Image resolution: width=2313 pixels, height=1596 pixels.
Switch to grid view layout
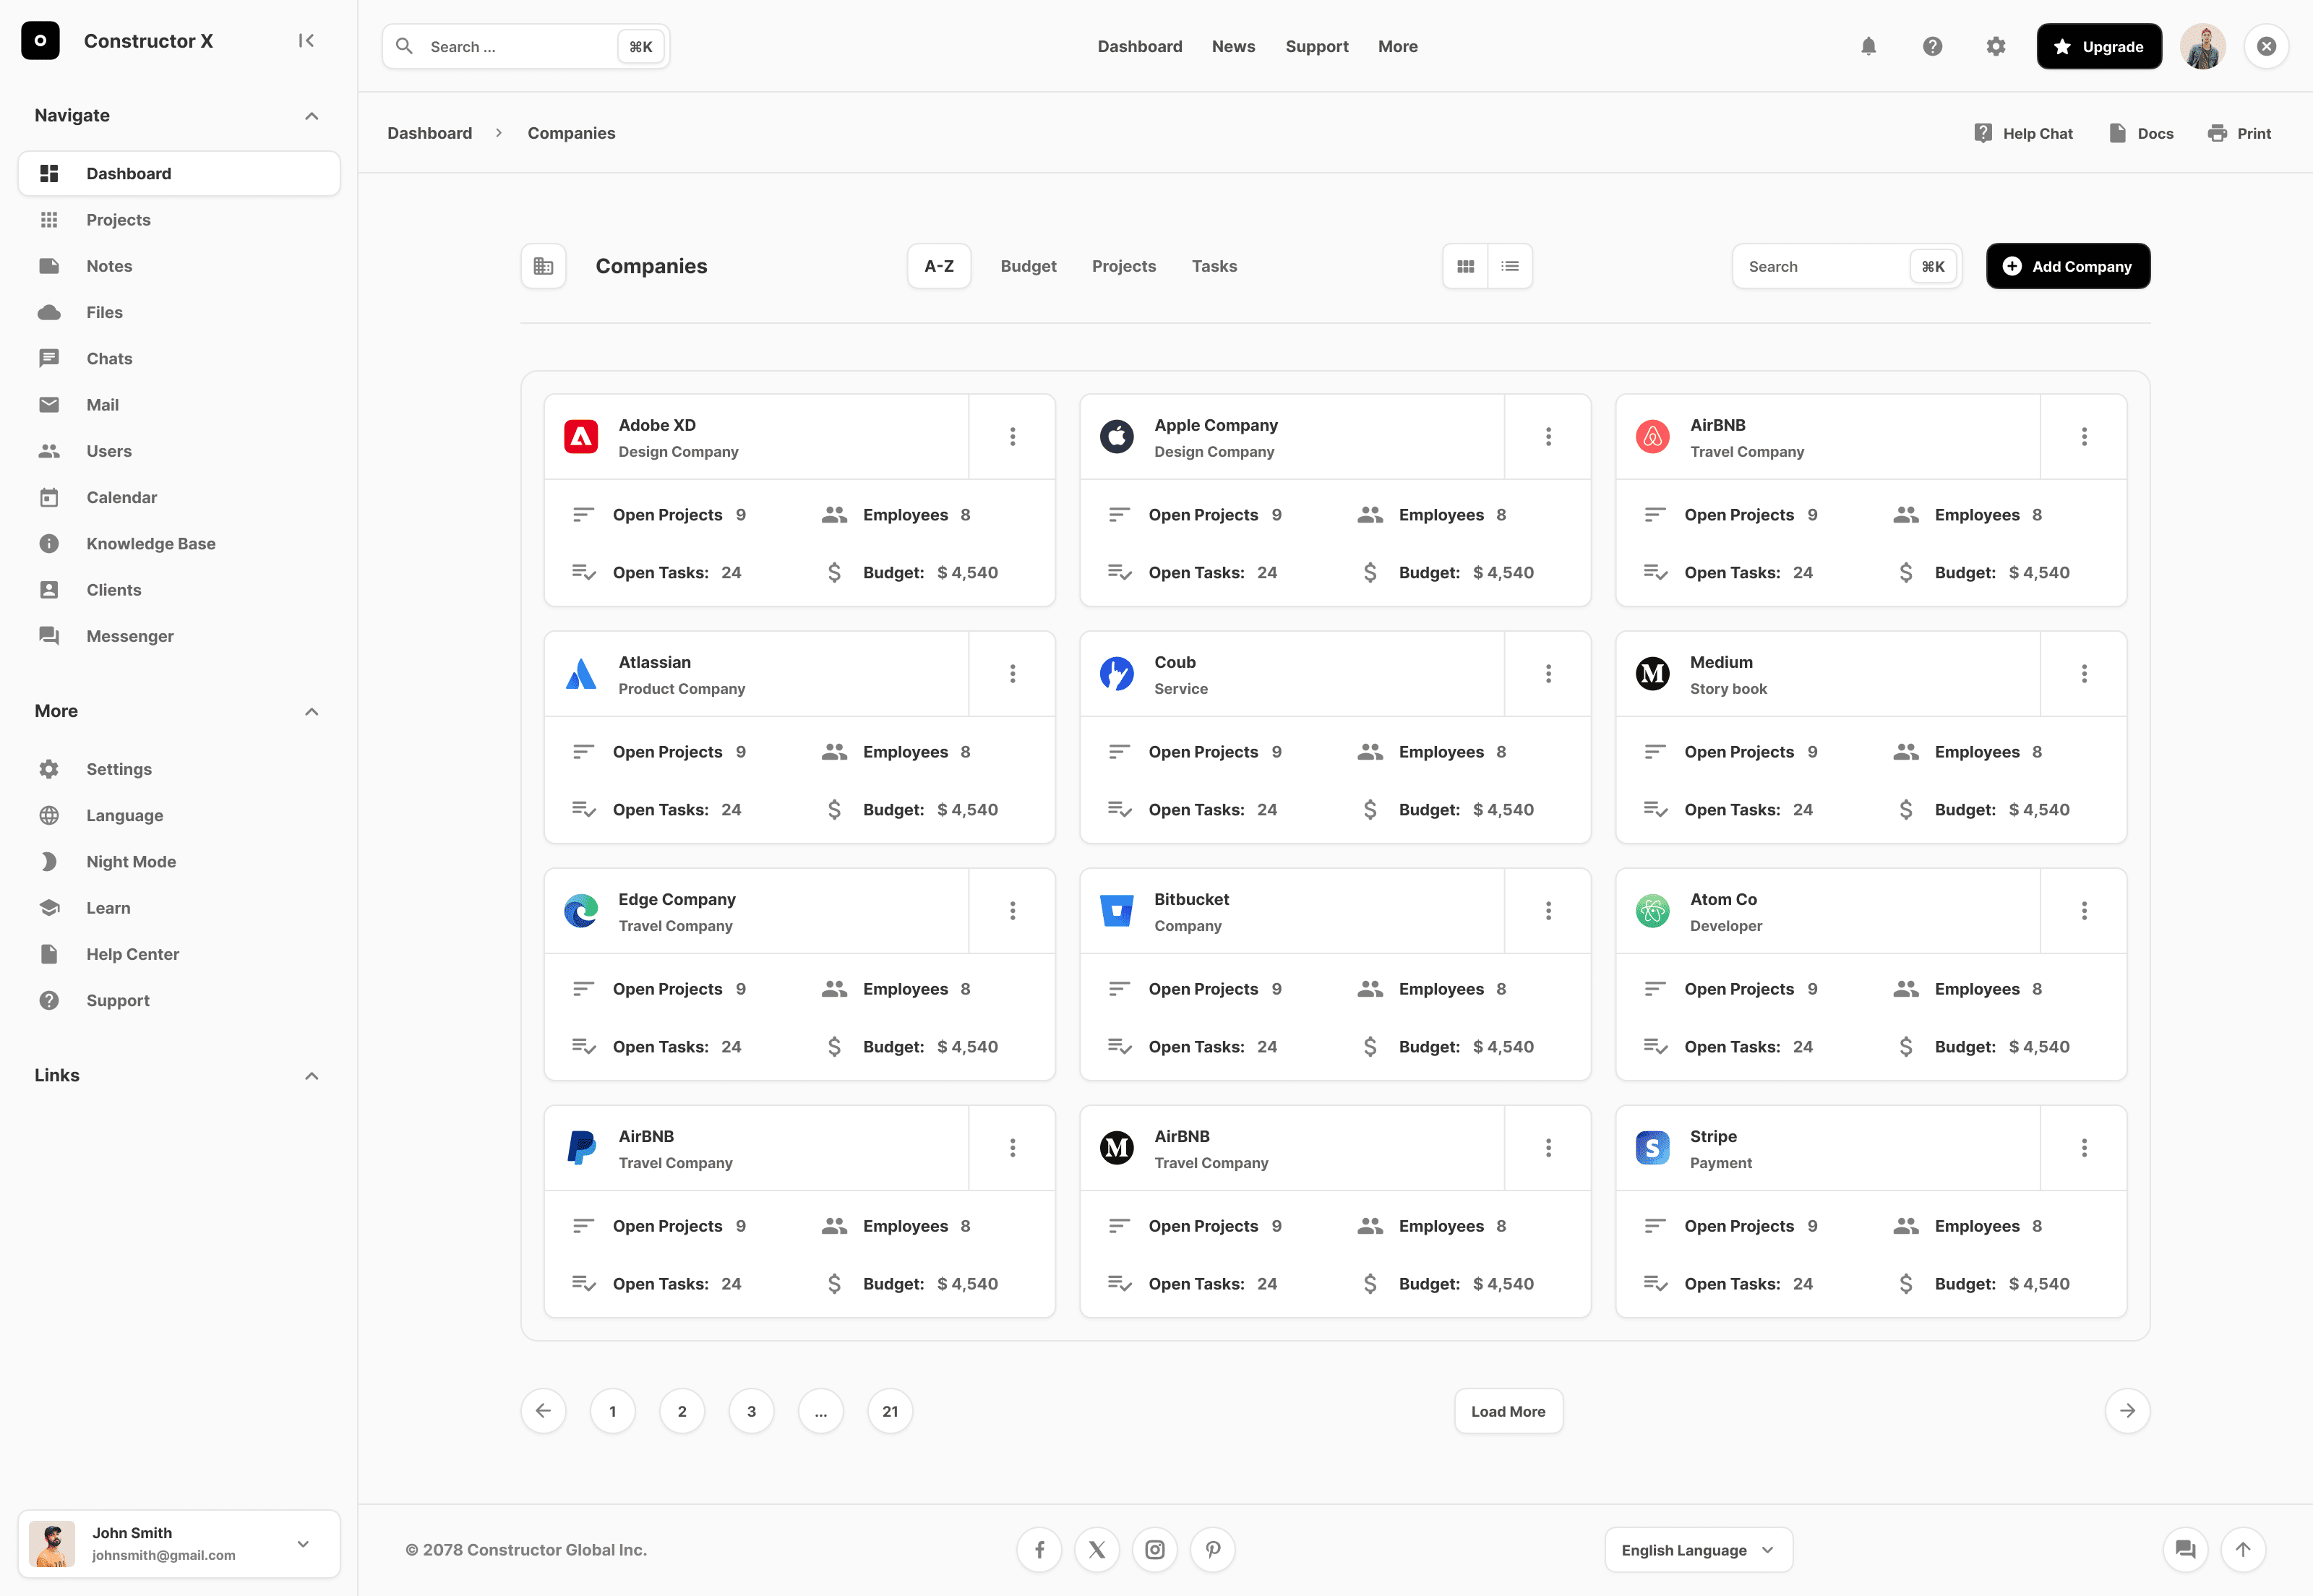pyautogui.click(x=1465, y=266)
